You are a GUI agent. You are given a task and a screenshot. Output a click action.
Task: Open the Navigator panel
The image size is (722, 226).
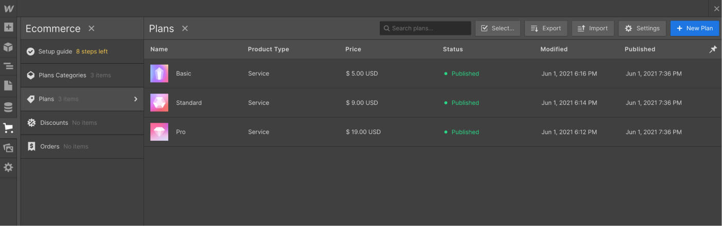pos(8,66)
